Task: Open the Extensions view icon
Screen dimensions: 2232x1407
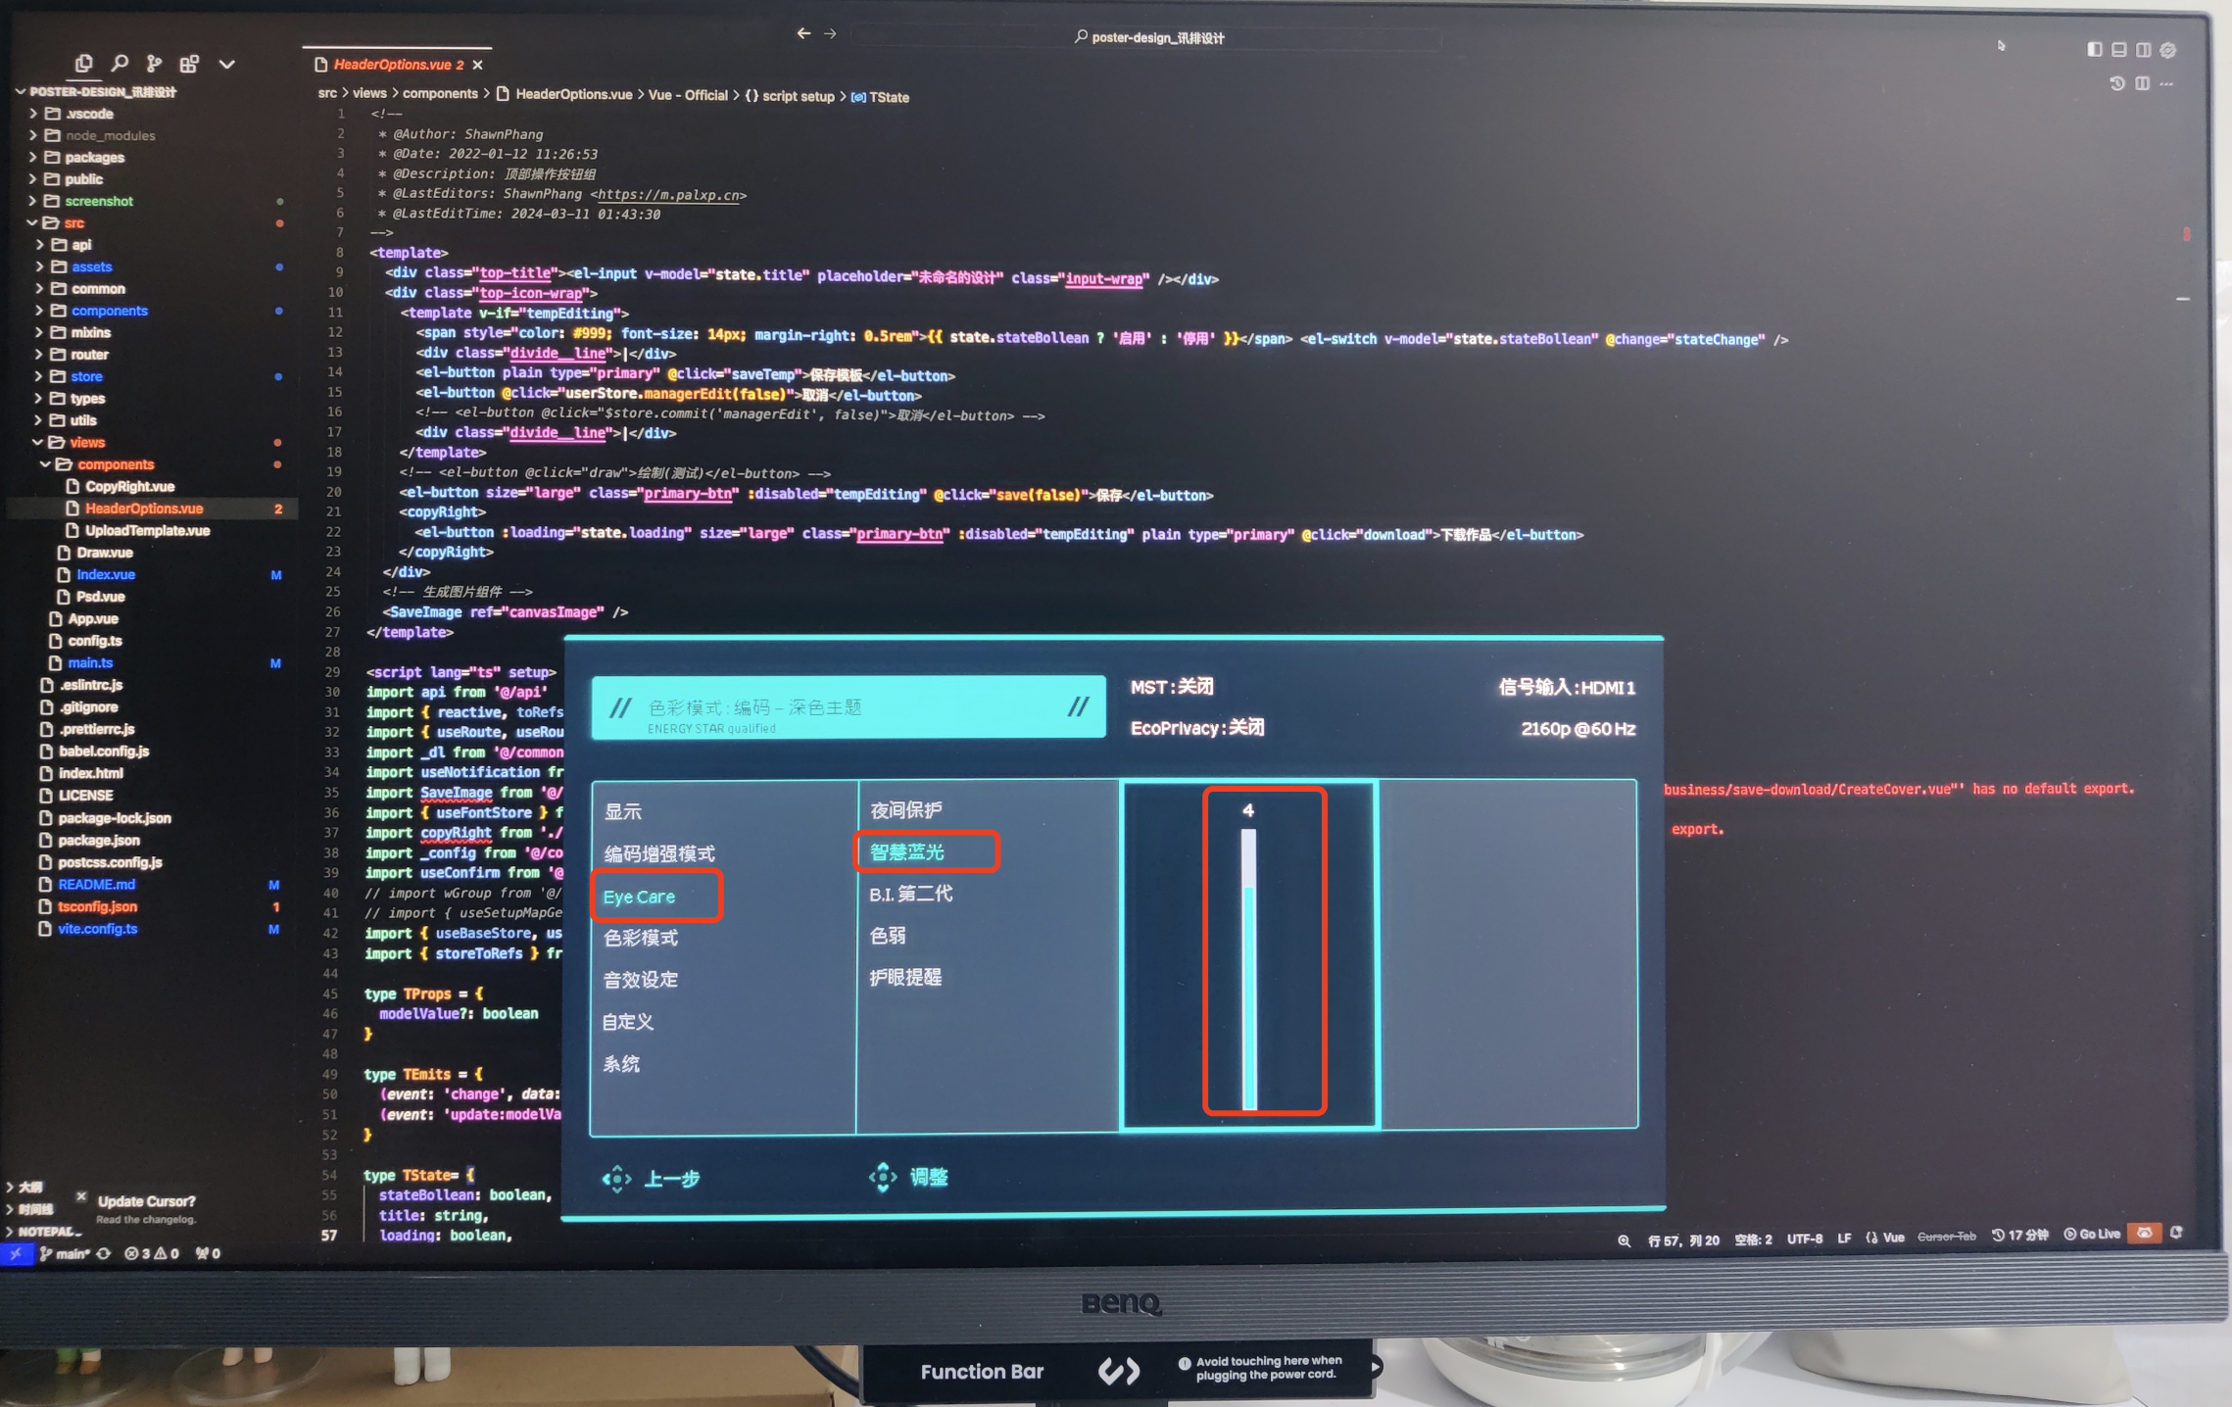Action: (189, 64)
